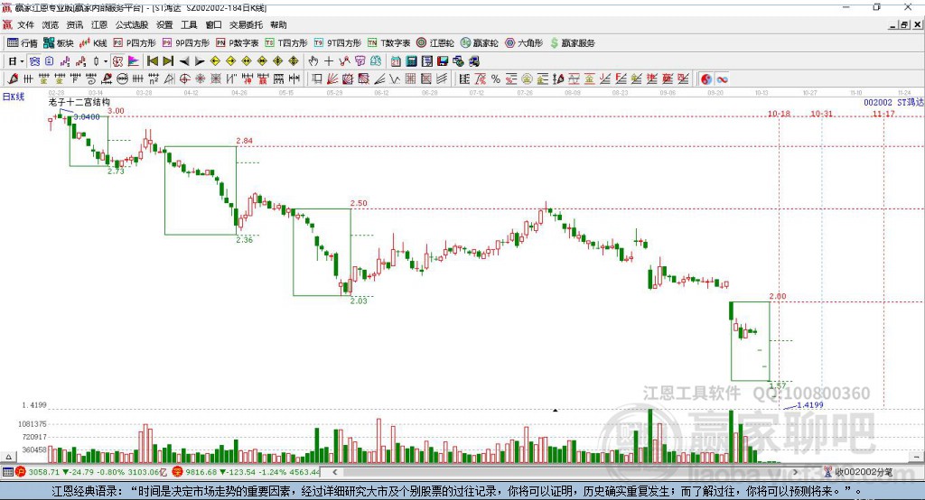Image resolution: width=925 pixels, height=500 pixels.
Task: Open the calculator icon
Action: coord(411,61)
